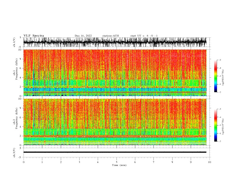Click the time axis tick label '0'

24,162
